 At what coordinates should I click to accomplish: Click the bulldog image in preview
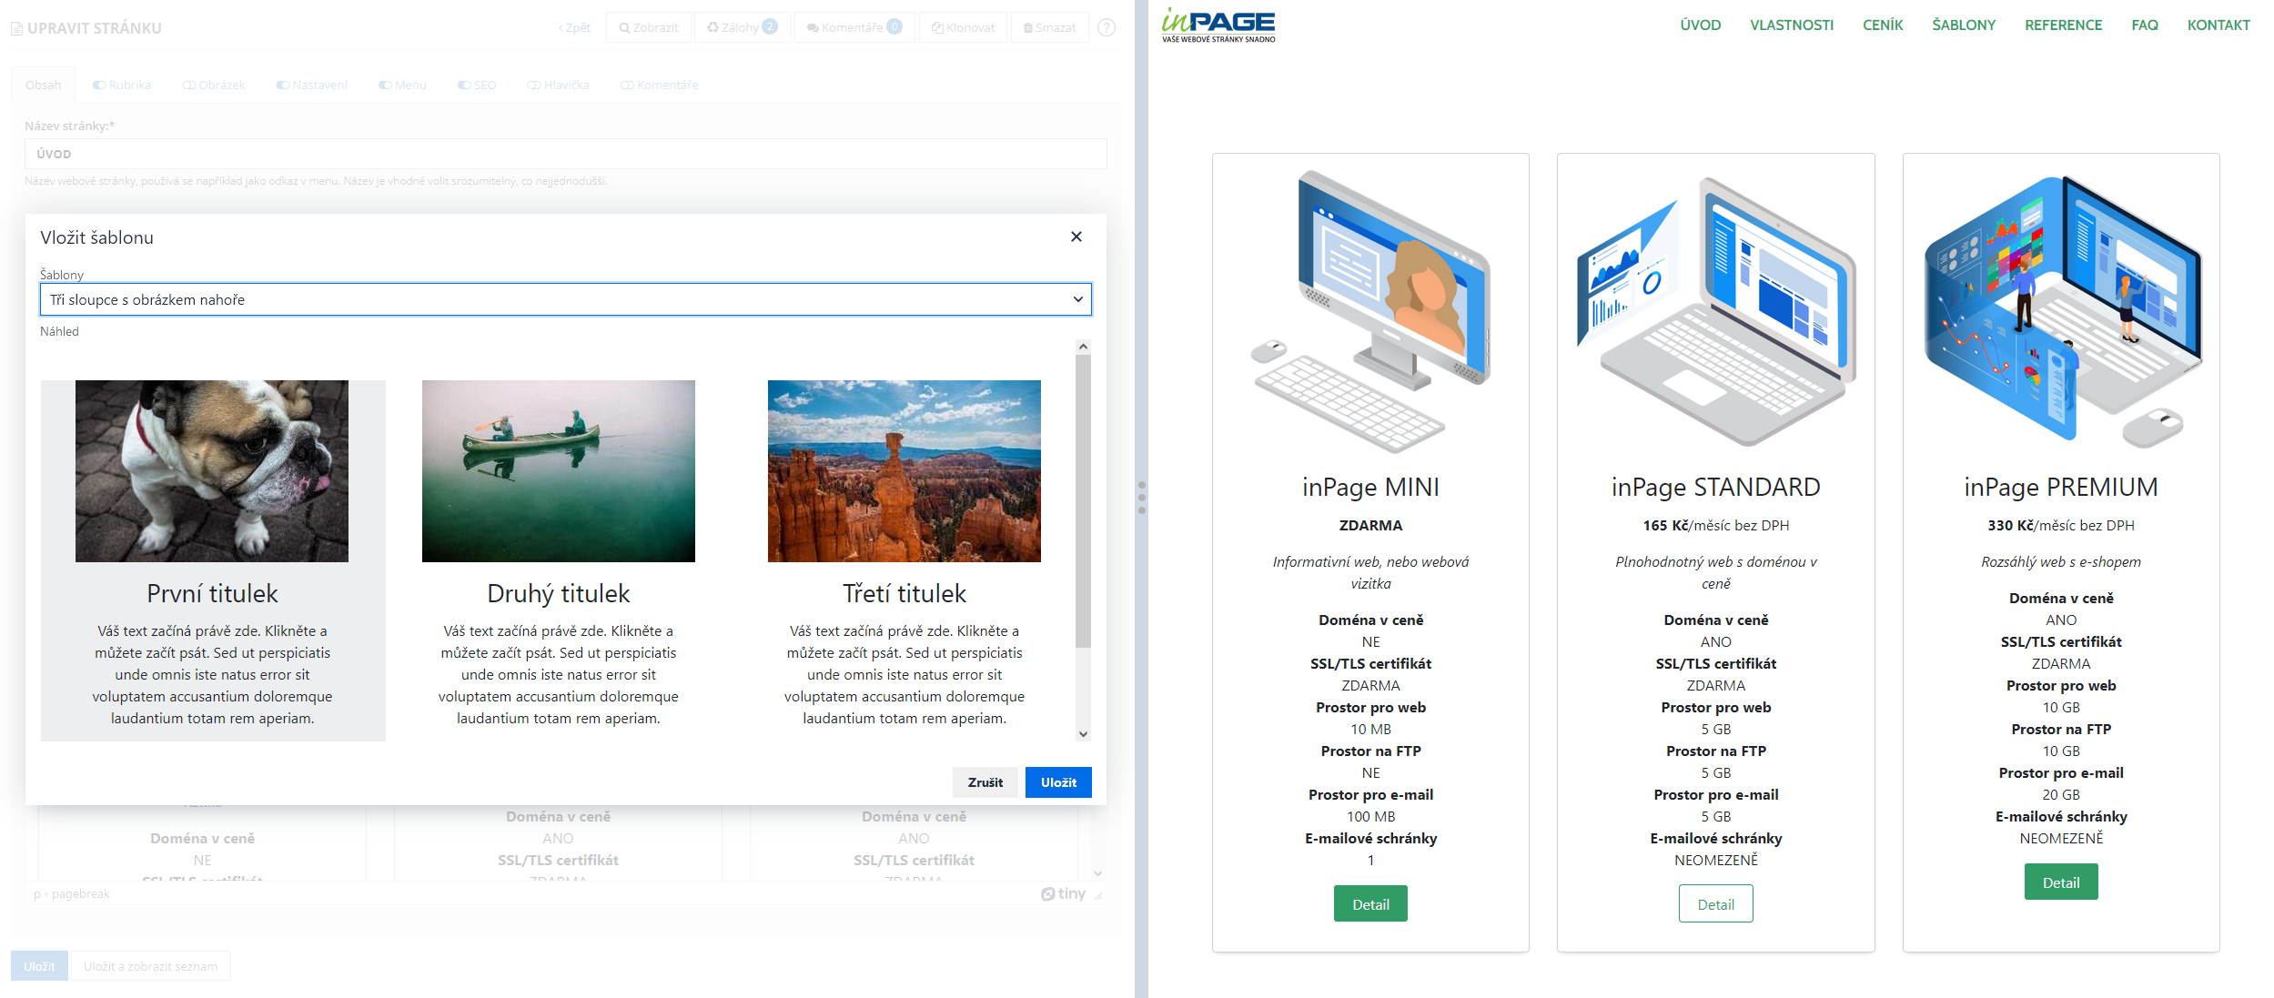212,470
